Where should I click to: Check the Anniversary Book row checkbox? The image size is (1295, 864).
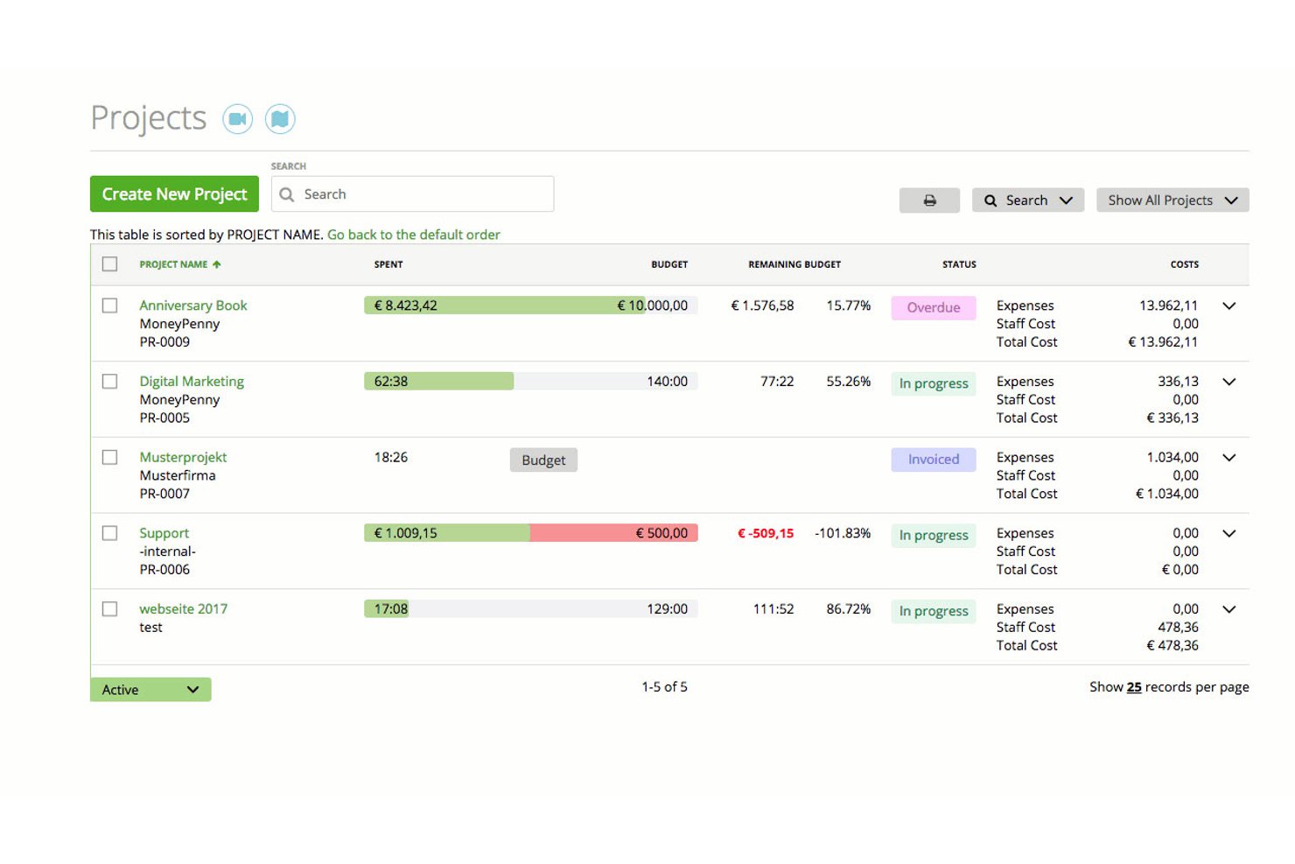(109, 306)
